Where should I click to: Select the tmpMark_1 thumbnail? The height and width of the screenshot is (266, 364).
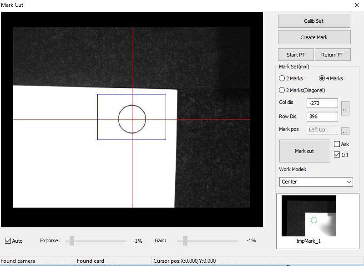309,216
